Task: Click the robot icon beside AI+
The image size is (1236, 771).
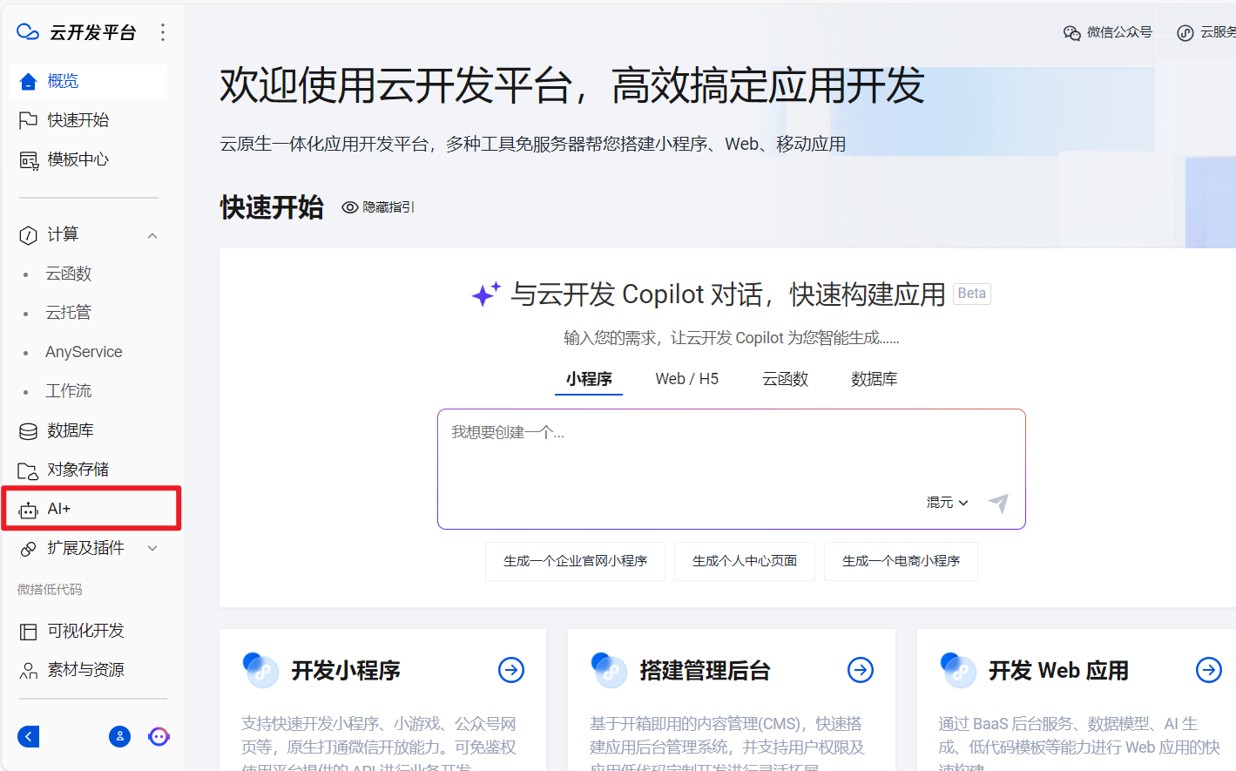Action: [28, 511]
